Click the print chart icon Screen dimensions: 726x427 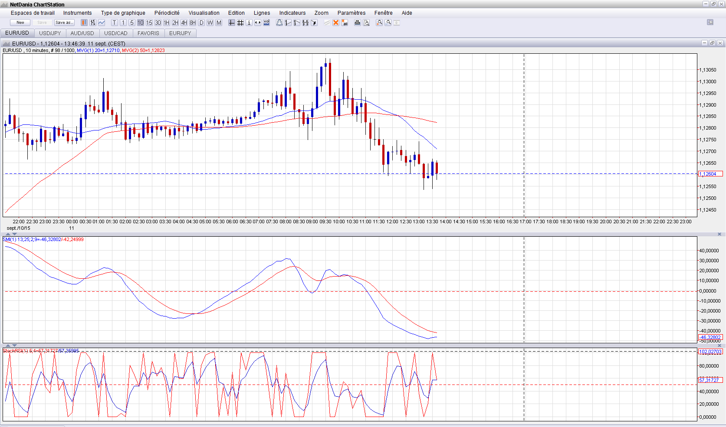pyautogui.click(x=357, y=23)
